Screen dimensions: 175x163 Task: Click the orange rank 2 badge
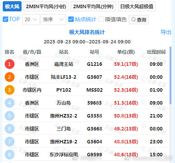pyautogui.click(x=9, y=77)
